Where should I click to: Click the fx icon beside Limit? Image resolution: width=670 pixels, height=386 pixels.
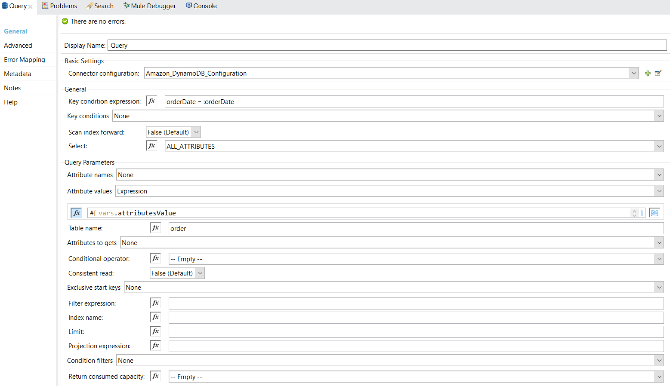(155, 331)
